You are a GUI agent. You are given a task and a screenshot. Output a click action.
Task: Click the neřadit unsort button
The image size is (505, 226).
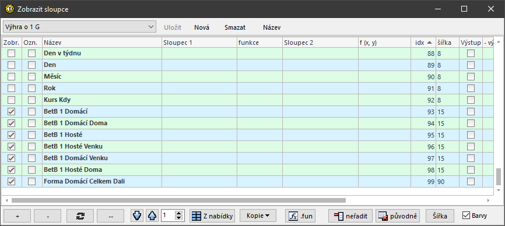pyautogui.click(x=350, y=216)
